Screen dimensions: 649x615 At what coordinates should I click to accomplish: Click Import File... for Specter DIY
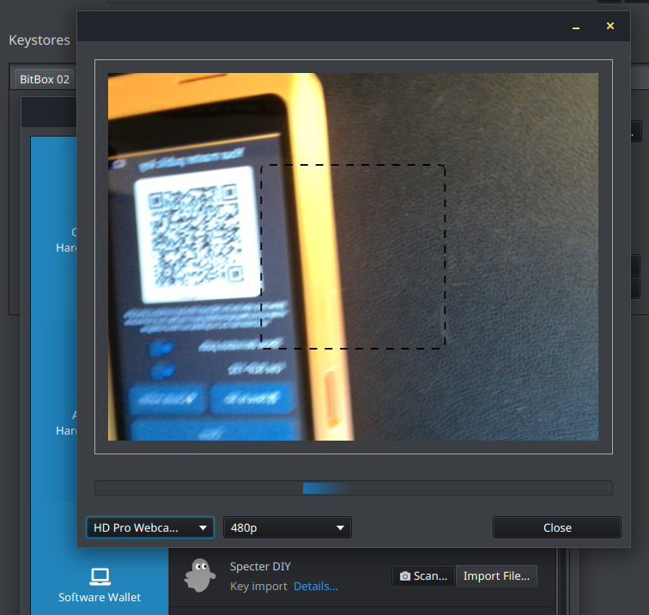click(496, 575)
